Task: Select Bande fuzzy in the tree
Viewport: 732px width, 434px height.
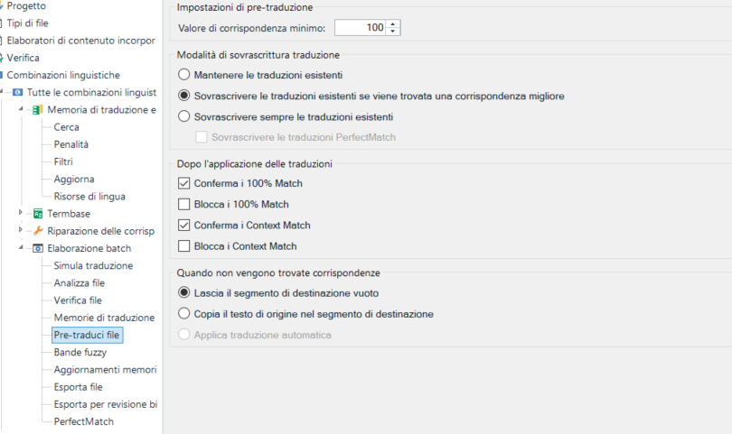Action: (x=80, y=353)
